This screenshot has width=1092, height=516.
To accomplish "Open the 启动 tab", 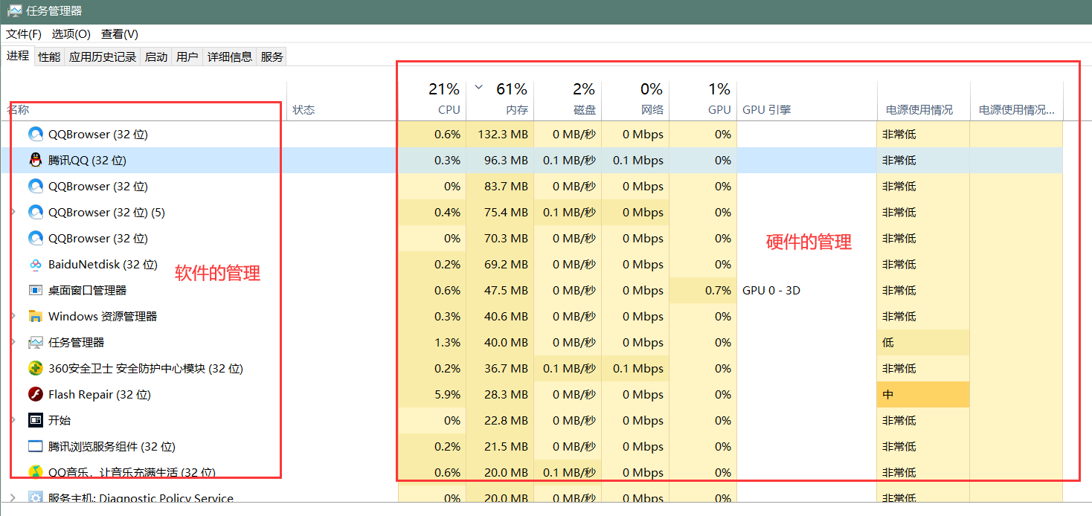I will tap(156, 57).
